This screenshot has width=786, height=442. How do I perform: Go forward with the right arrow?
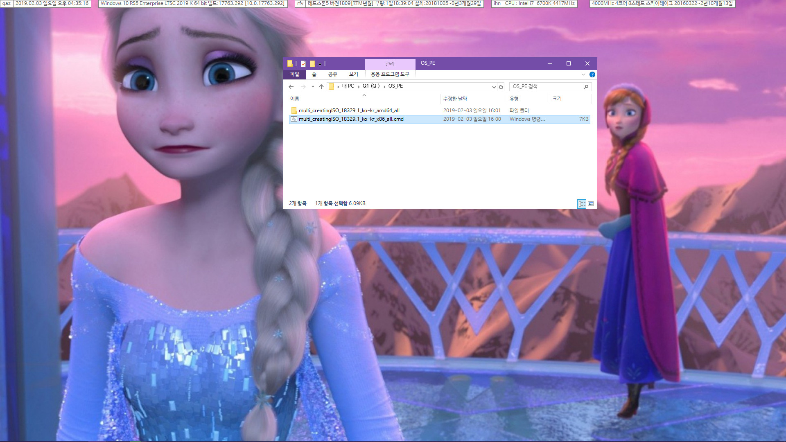tap(303, 87)
